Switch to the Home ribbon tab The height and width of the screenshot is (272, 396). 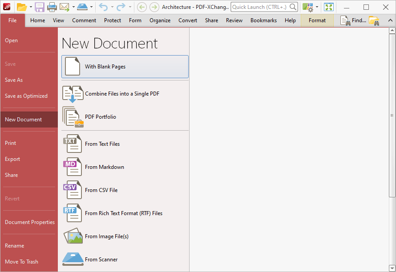click(38, 20)
